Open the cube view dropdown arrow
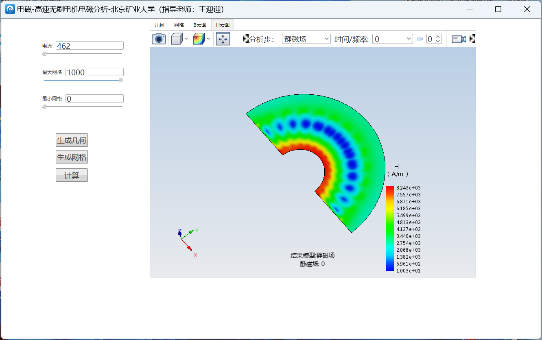The width and height of the screenshot is (542, 340). 186,39
